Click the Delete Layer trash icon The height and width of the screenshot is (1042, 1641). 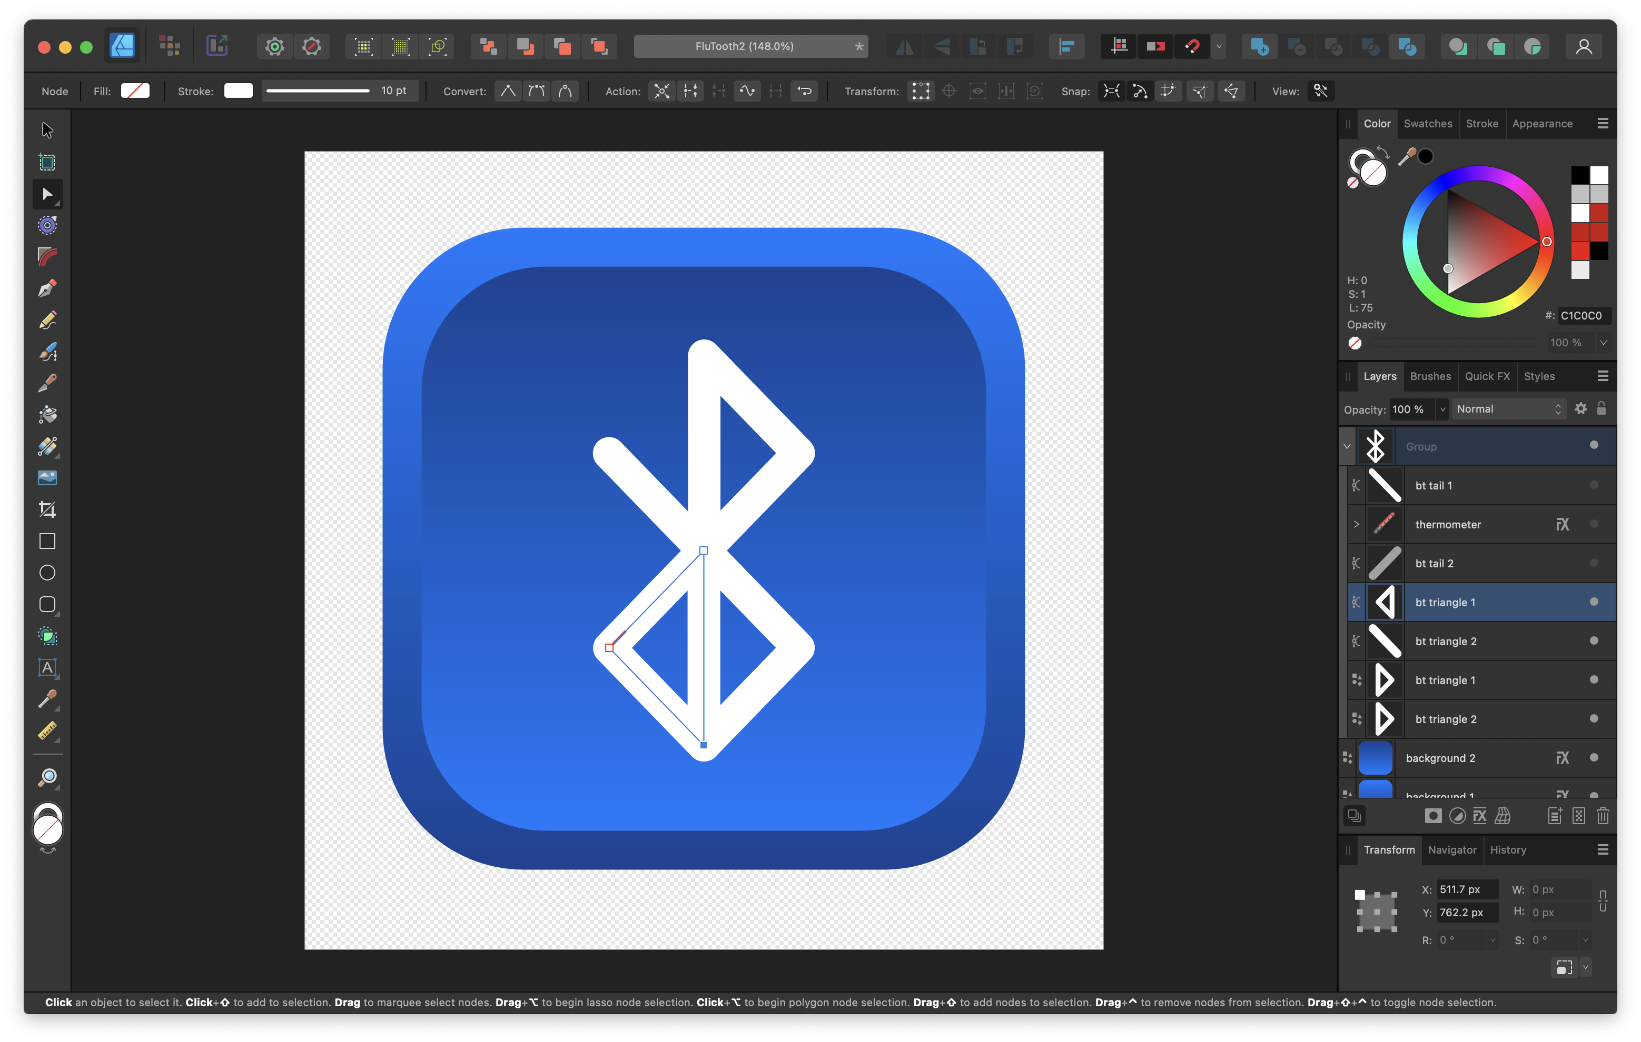pos(1602,816)
